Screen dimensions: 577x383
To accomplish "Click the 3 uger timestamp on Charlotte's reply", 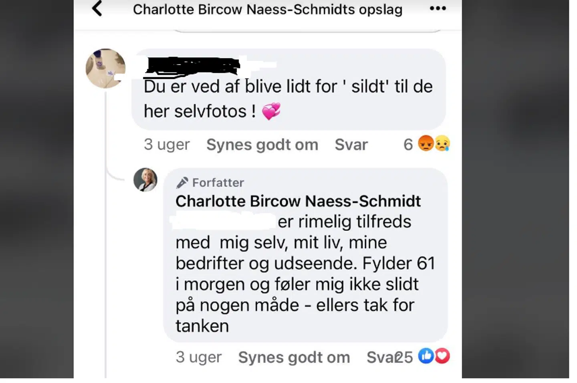I will click(199, 357).
